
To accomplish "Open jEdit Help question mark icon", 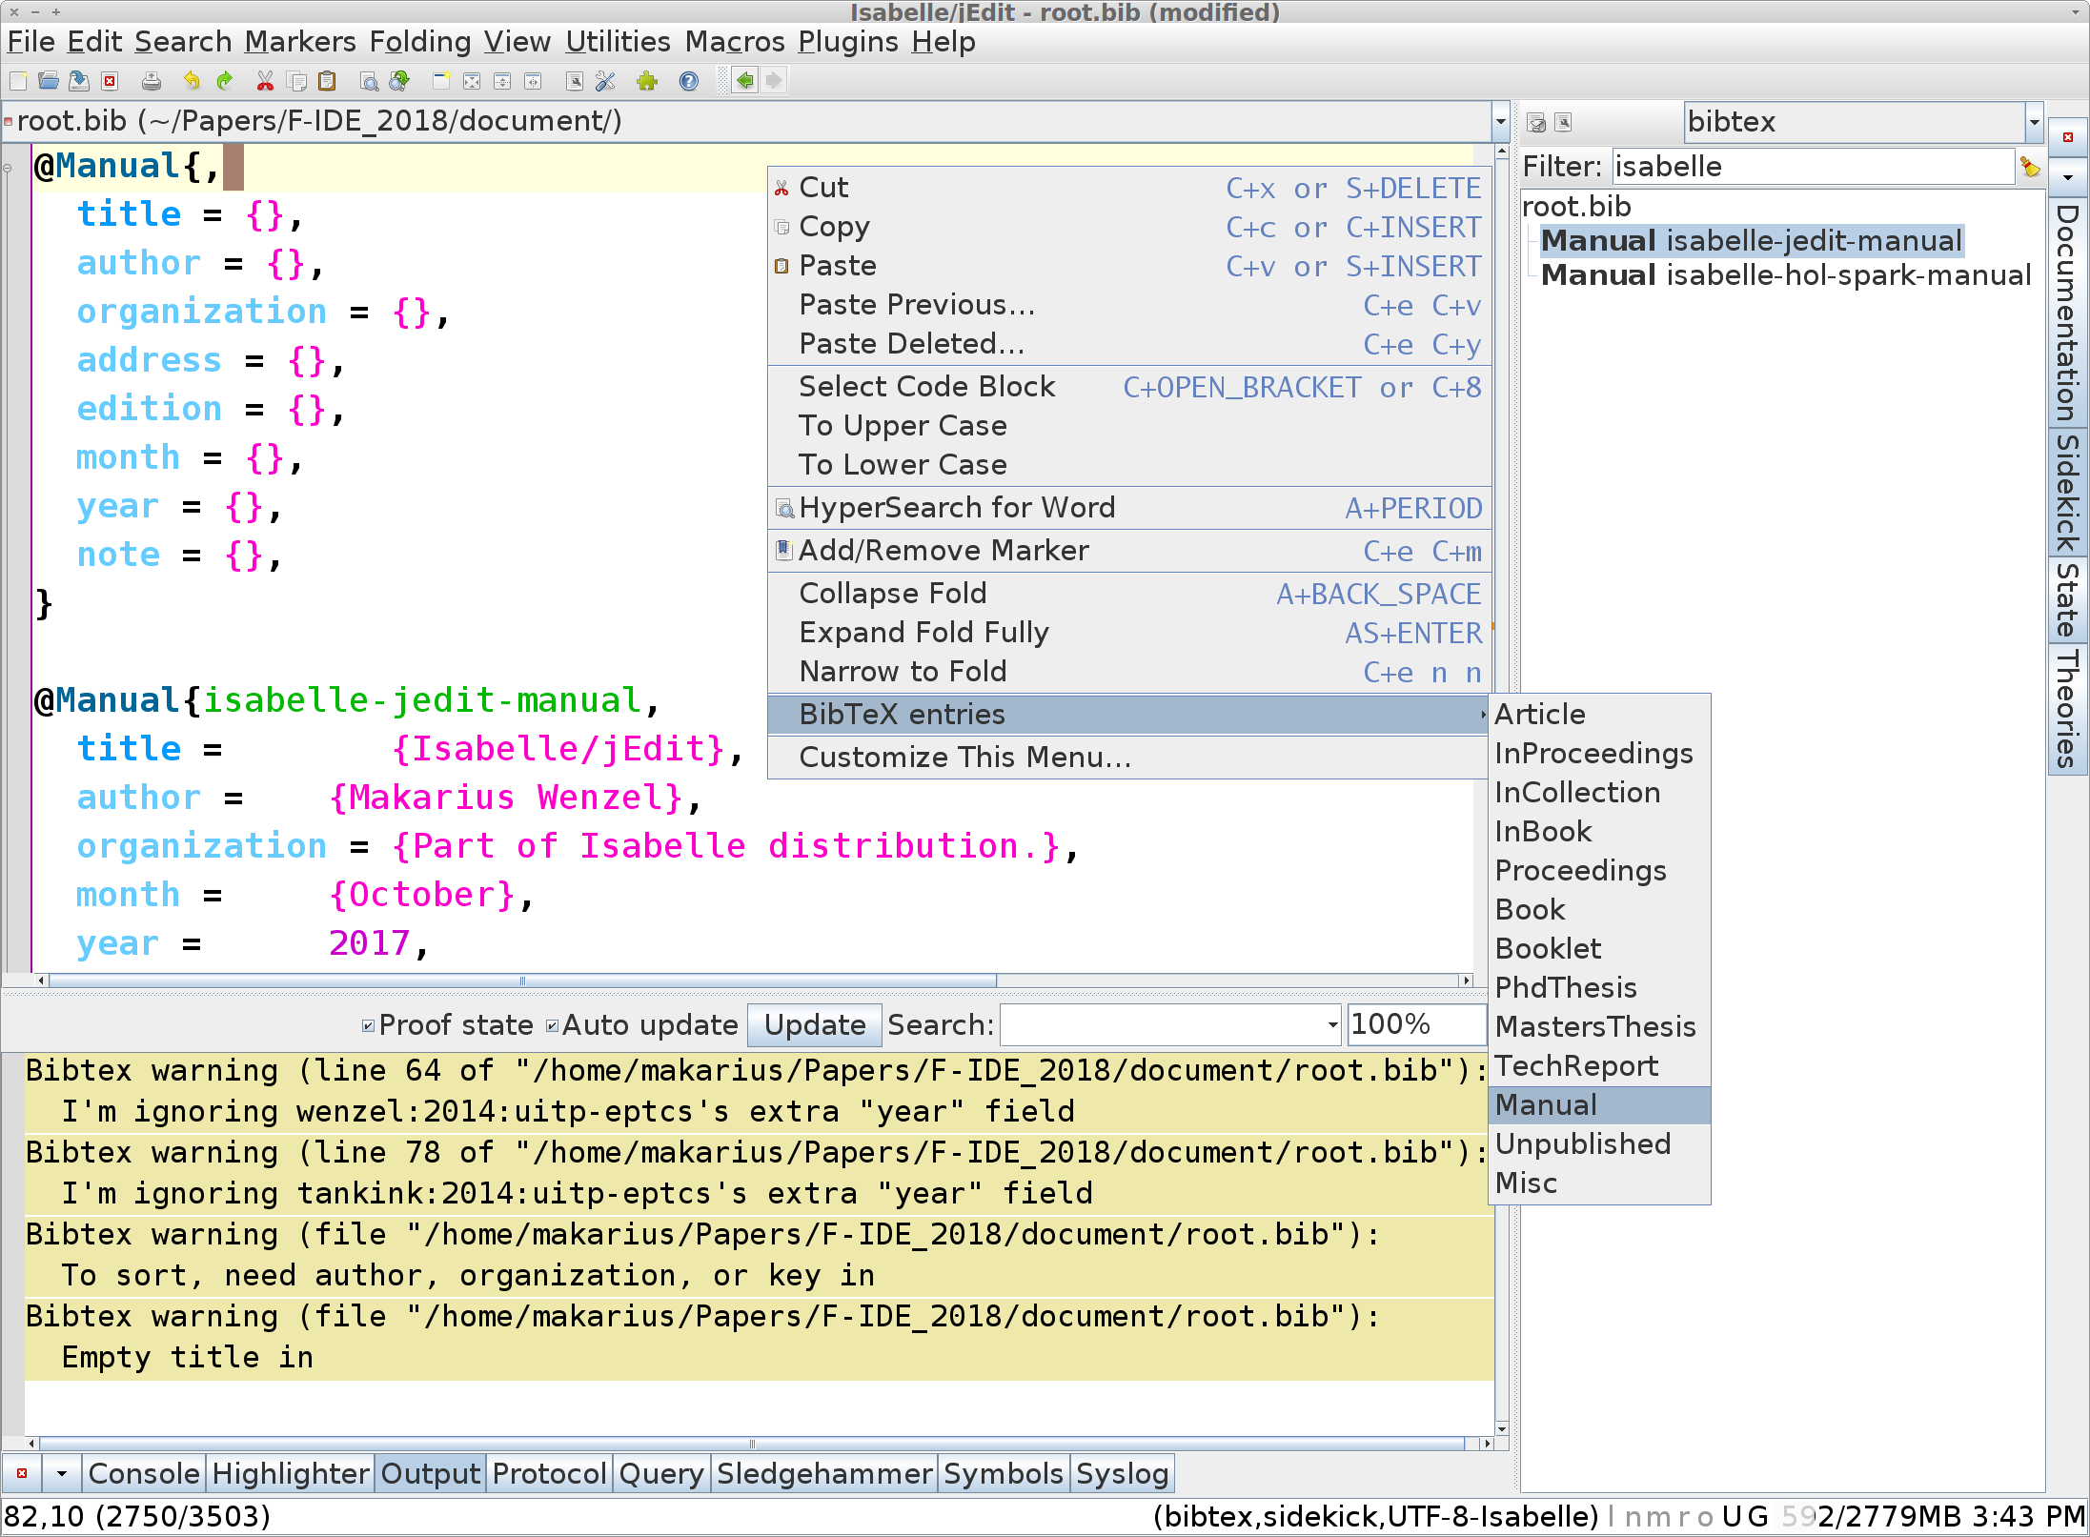I will pyautogui.click(x=689, y=81).
